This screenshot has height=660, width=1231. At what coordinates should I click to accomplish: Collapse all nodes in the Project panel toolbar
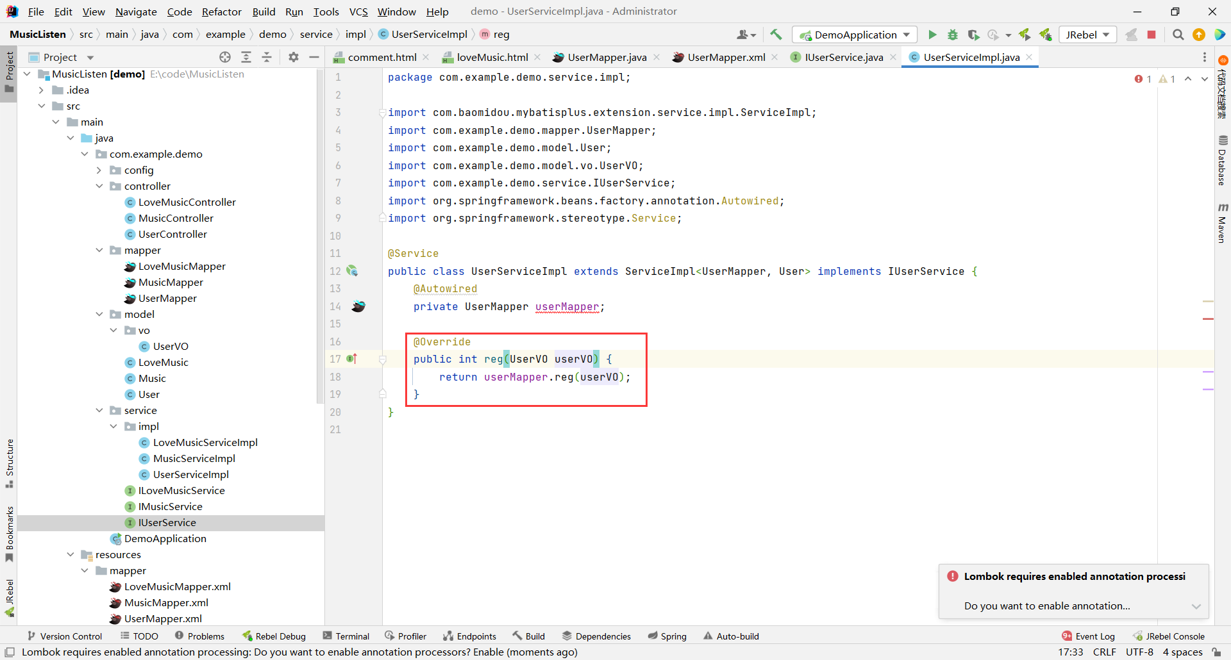coord(267,57)
